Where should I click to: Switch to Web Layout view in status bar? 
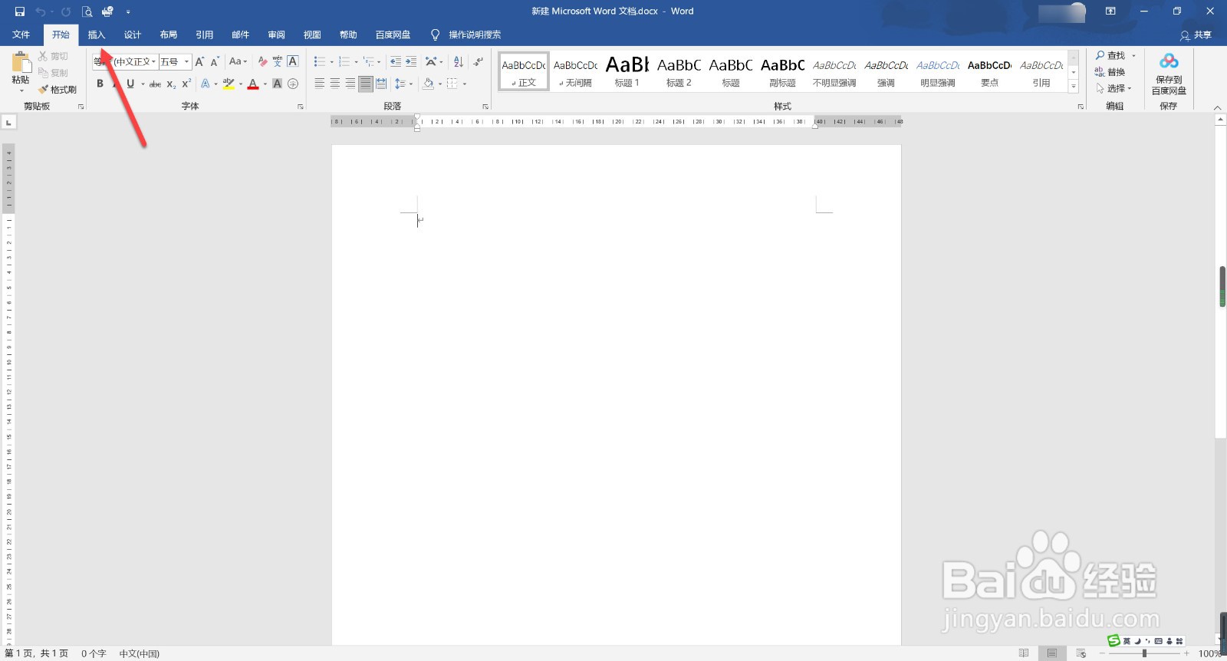coord(1081,653)
